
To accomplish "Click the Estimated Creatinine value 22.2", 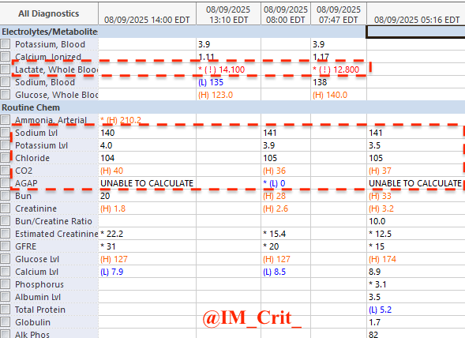I will click(112, 234).
